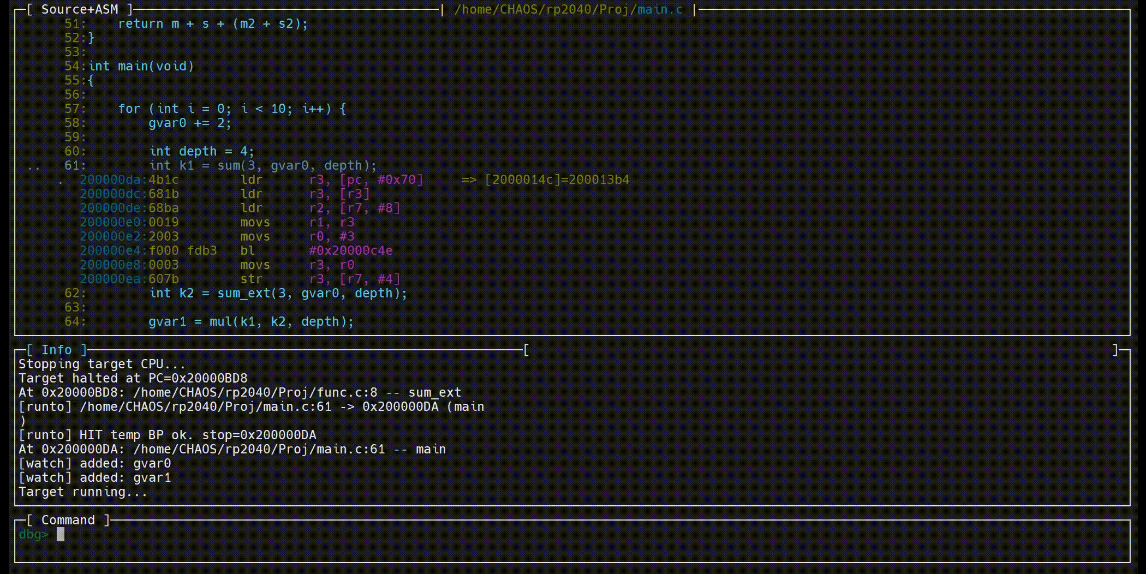This screenshot has width=1146, height=574.
Task: Click line 62 with sum_ext call
Action: point(278,293)
